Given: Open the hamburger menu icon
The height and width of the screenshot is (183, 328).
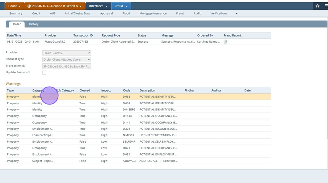Looking at the screenshot, I should coord(326,6).
